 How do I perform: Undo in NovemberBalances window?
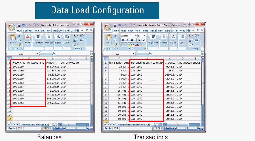pos(23,25)
